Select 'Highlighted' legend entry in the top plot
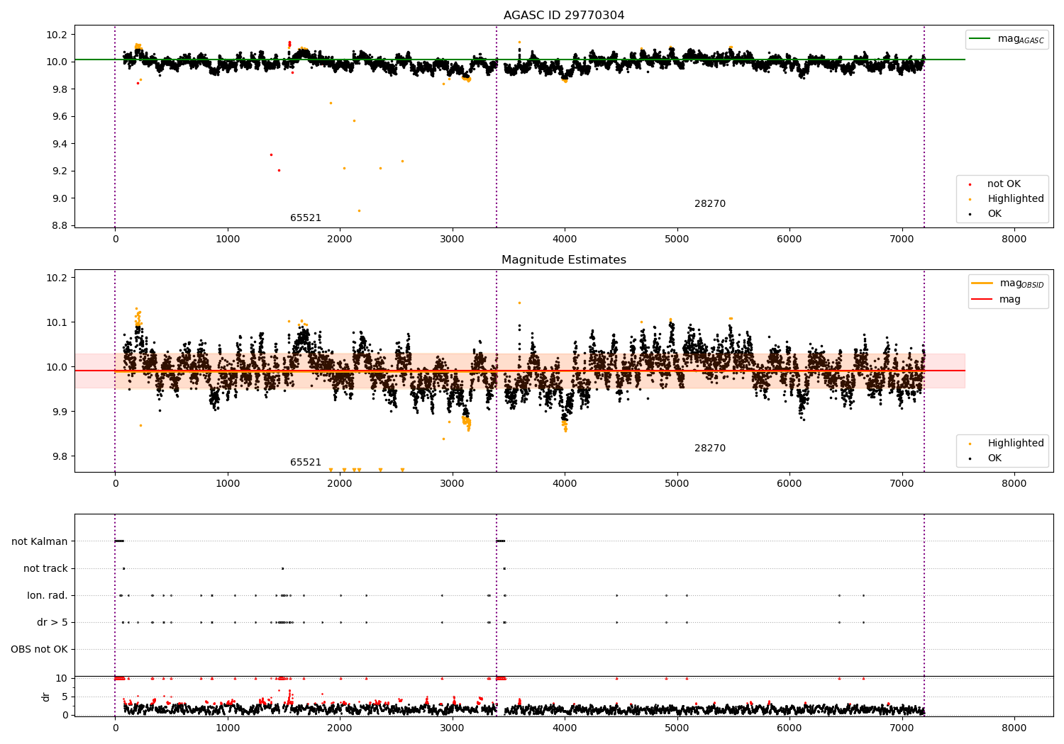Screen dimensions: 1064x744 click(1016, 199)
